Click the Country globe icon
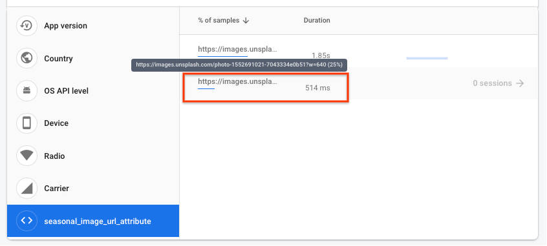Screen dimensions: 547x246 [x=27, y=58]
